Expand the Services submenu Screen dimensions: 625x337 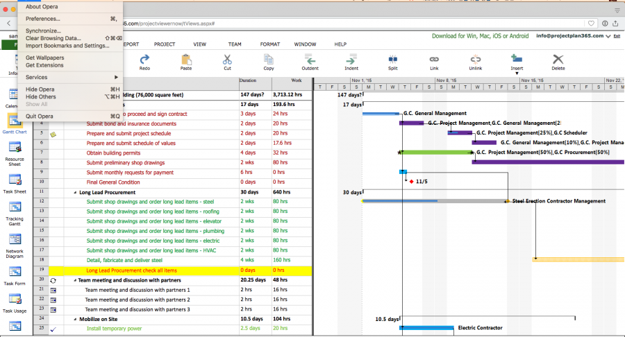(x=70, y=77)
